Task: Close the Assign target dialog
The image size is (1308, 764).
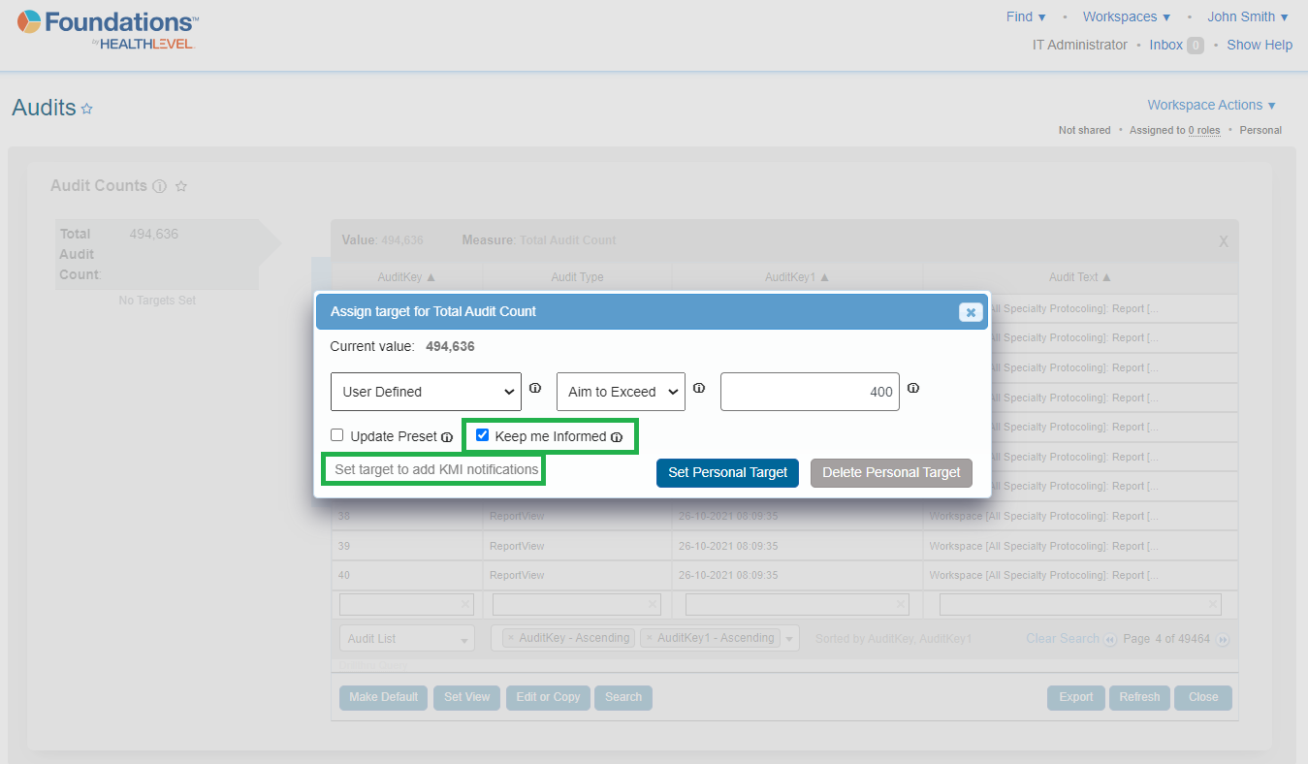Action: click(x=970, y=312)
